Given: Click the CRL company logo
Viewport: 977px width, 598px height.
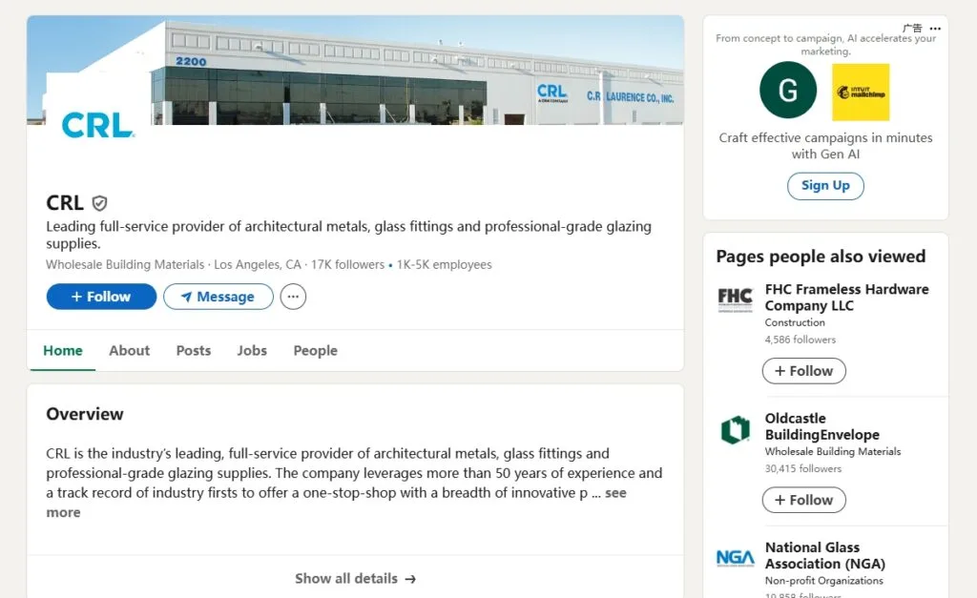Looking at the screenshot, I should click(x=98, y=125).
